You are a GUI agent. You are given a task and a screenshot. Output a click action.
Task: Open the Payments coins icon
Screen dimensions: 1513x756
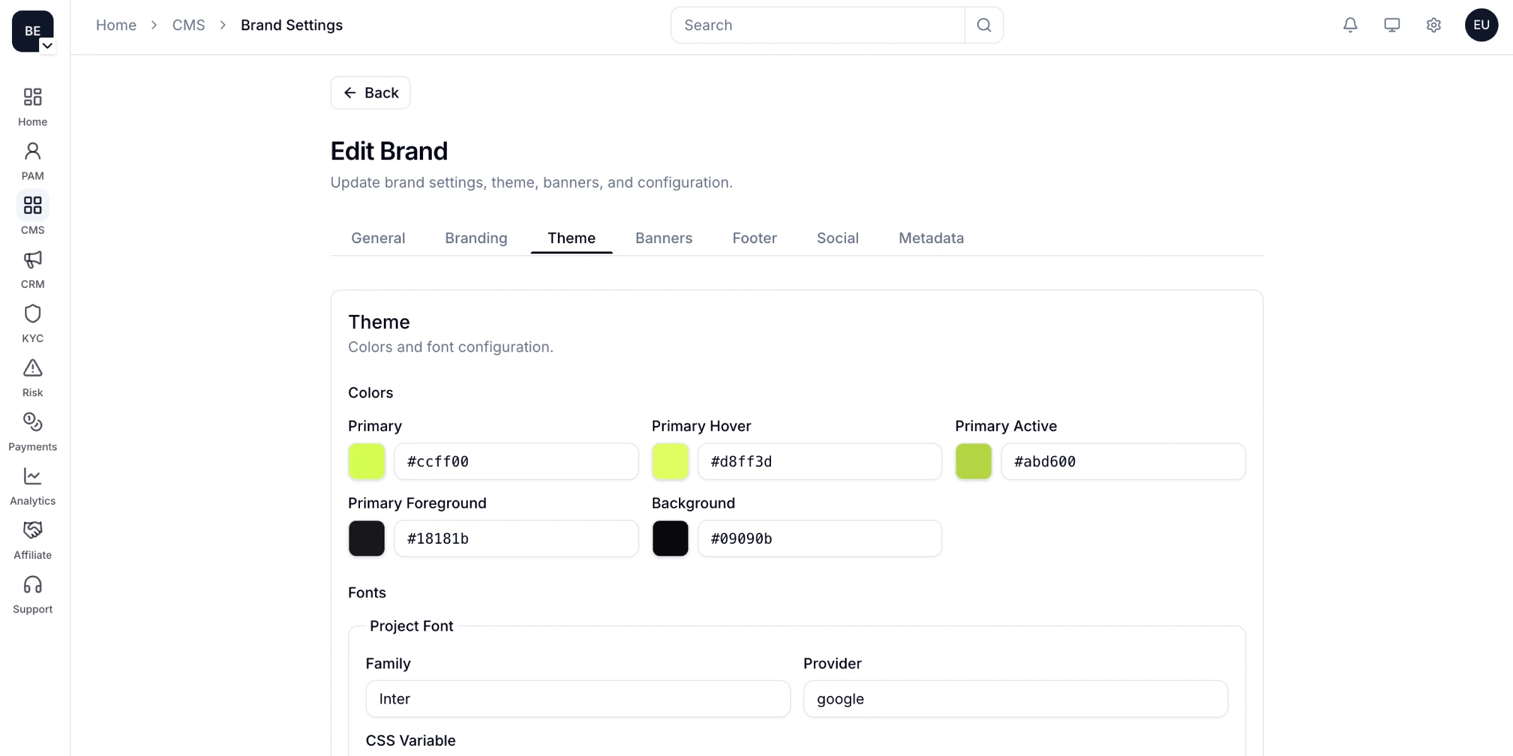(x=33, y=422)
